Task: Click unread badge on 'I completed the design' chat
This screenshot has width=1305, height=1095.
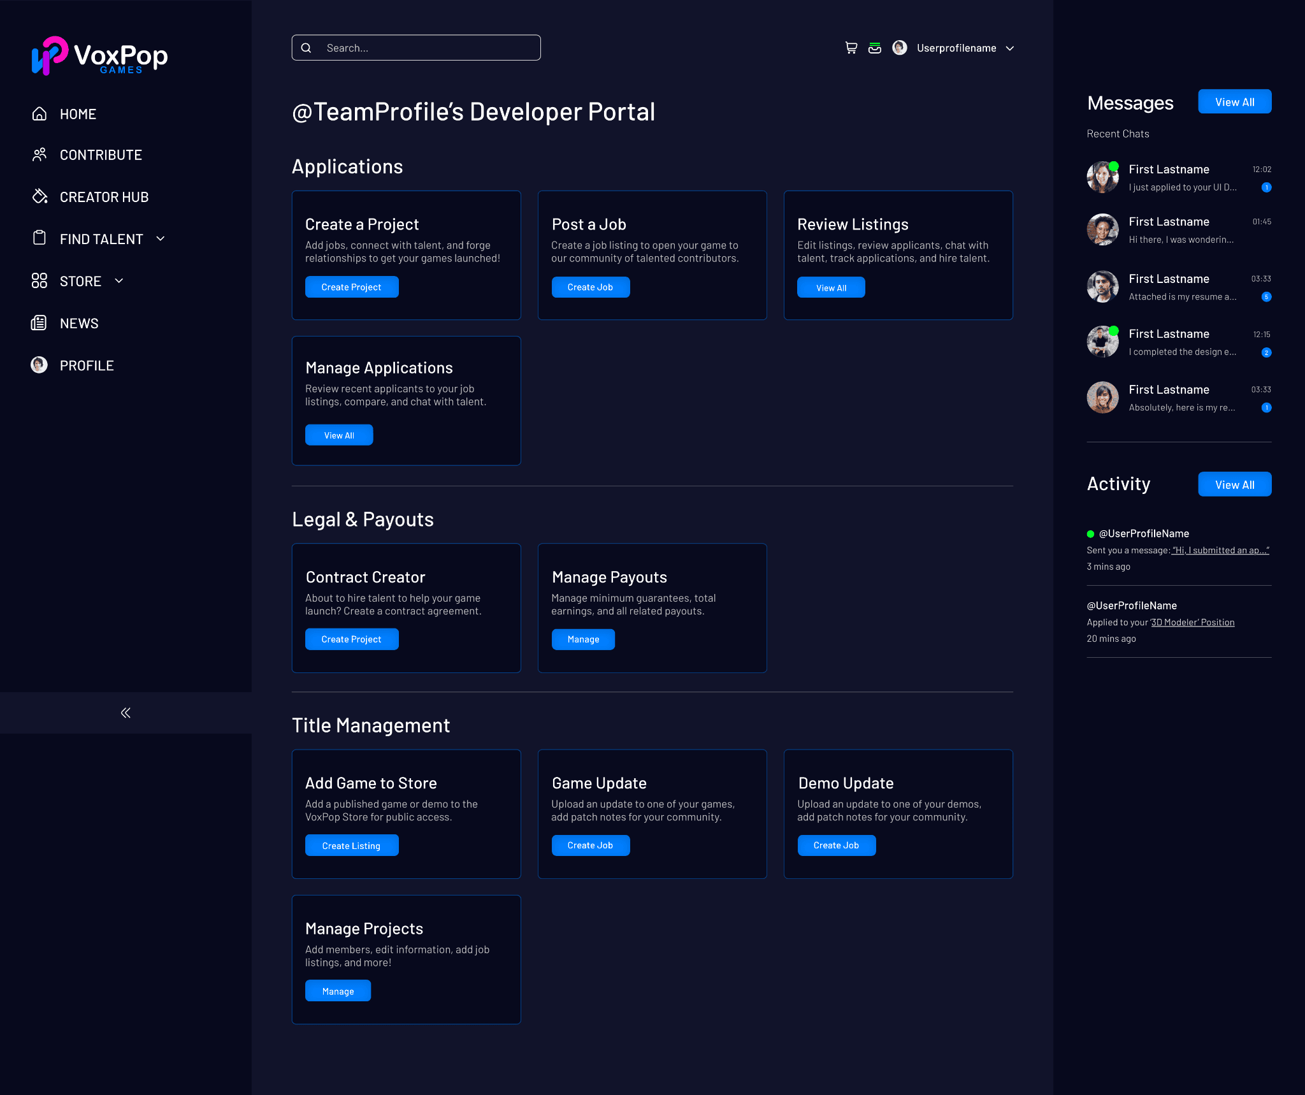Action: point(1267,352)
